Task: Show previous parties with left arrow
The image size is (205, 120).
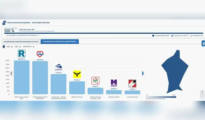Action: tap(11, 74)
